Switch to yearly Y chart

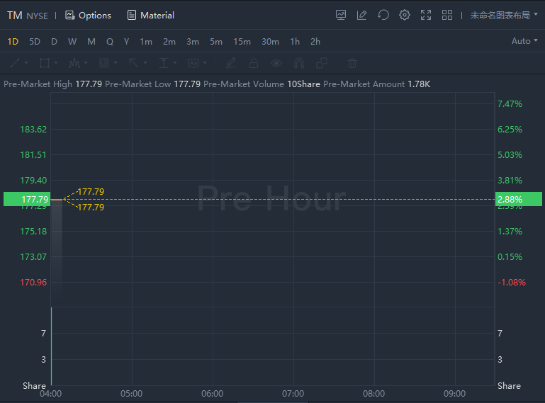tap(127, 42)
